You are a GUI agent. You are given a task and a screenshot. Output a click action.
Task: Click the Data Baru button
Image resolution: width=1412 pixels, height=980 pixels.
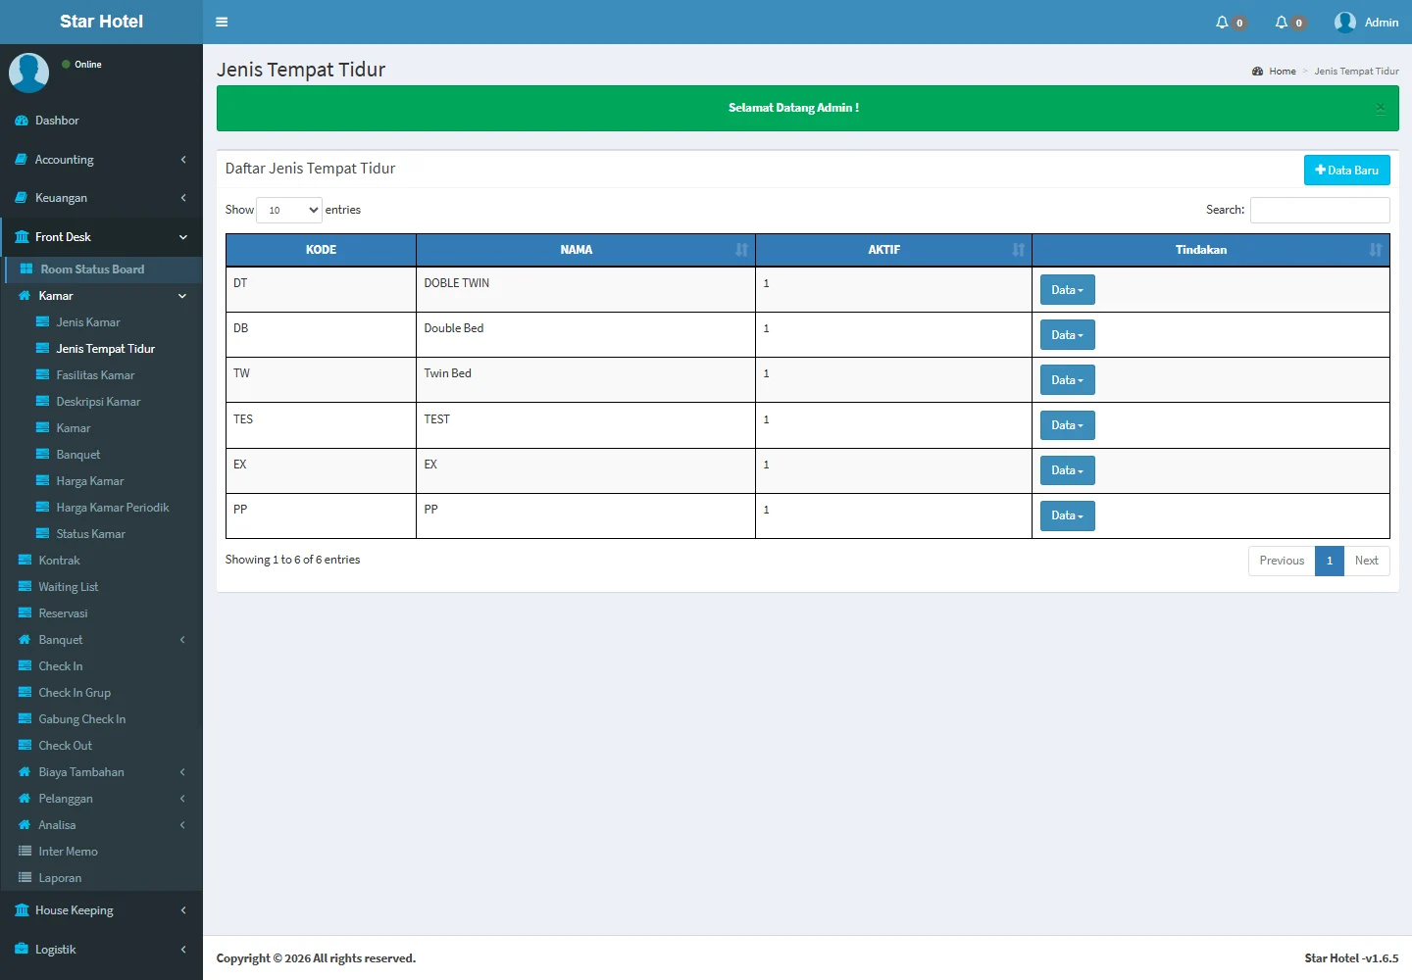pyautogui.click(x=1346, y=171)
